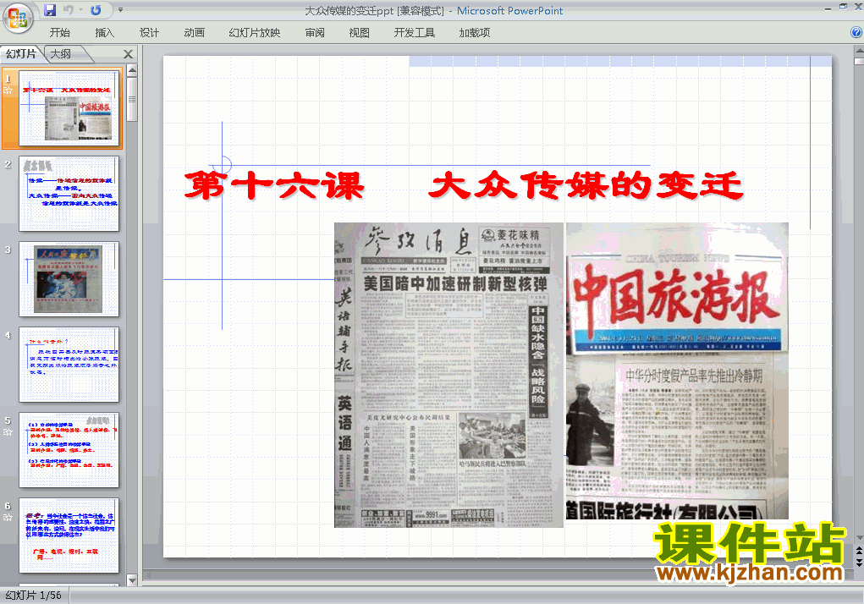The height and width of the screenshot is (604, 864).
Task: Select slide 3 thumbnail
Action: (69, 278)
